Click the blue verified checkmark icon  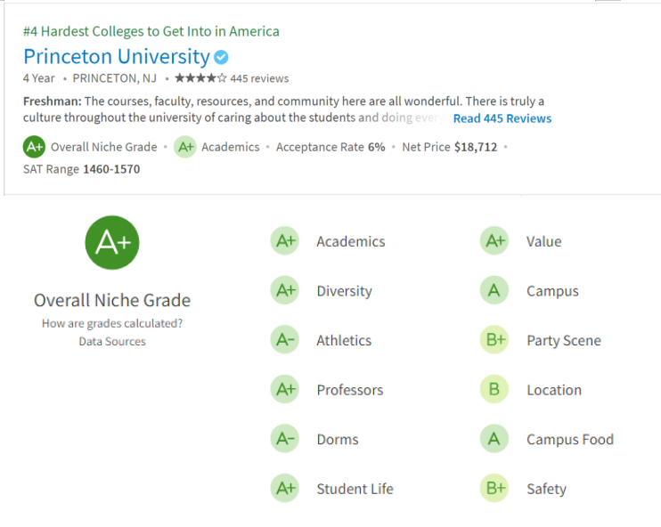point(221,58)
